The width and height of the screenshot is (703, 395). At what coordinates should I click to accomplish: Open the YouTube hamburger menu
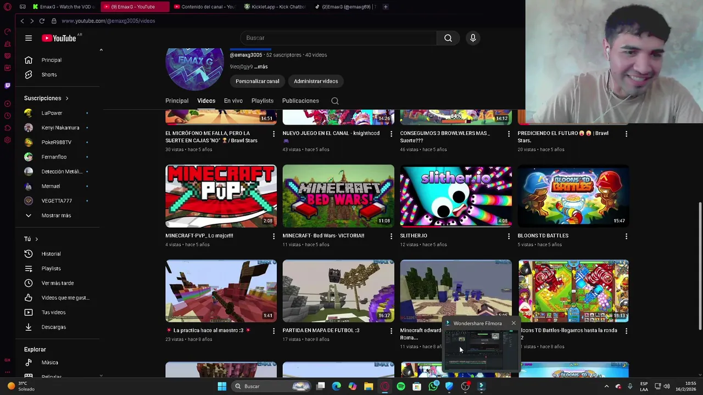(29, 38)
